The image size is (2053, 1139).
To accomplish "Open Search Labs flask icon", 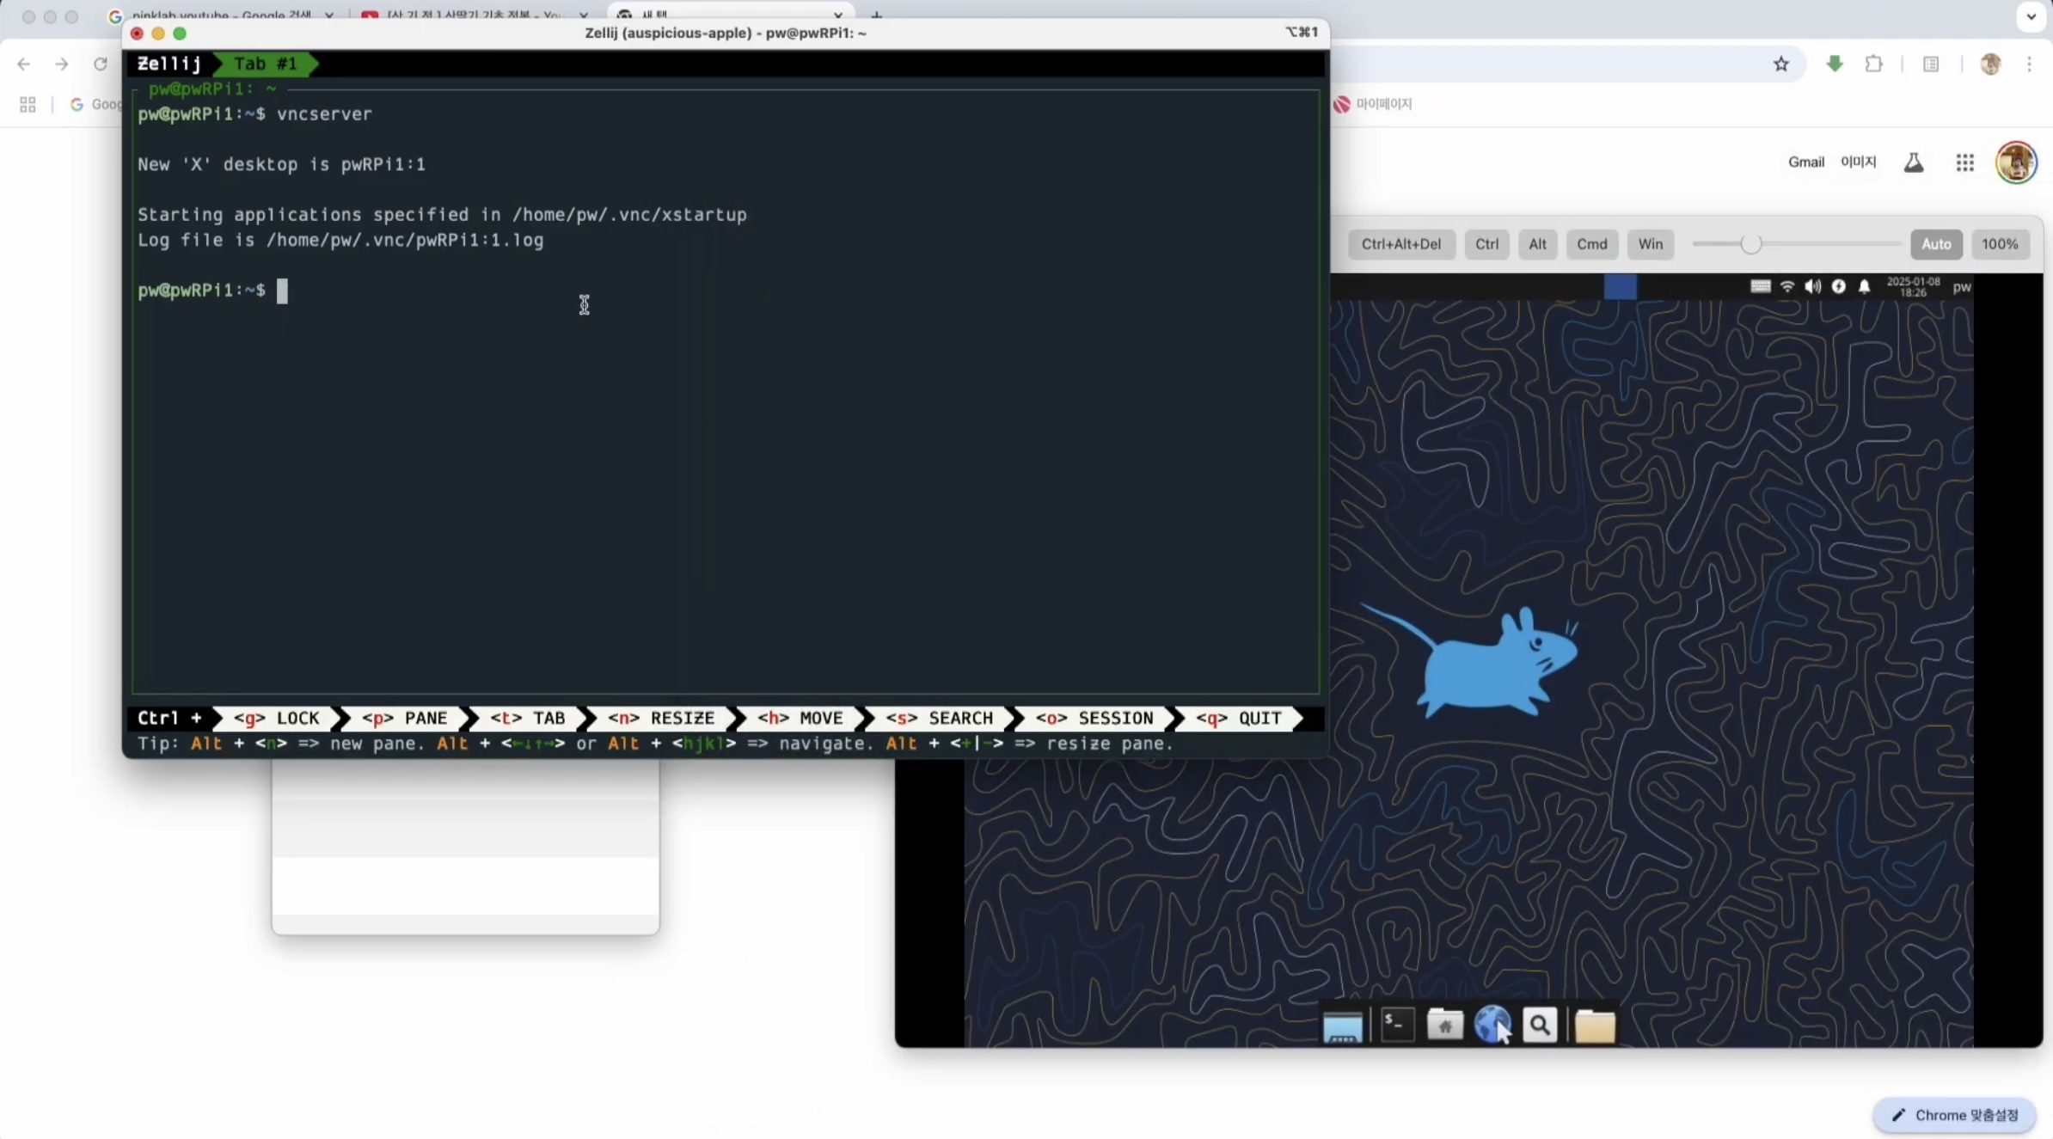I will pyautogui.click(x=1913, y=162).
